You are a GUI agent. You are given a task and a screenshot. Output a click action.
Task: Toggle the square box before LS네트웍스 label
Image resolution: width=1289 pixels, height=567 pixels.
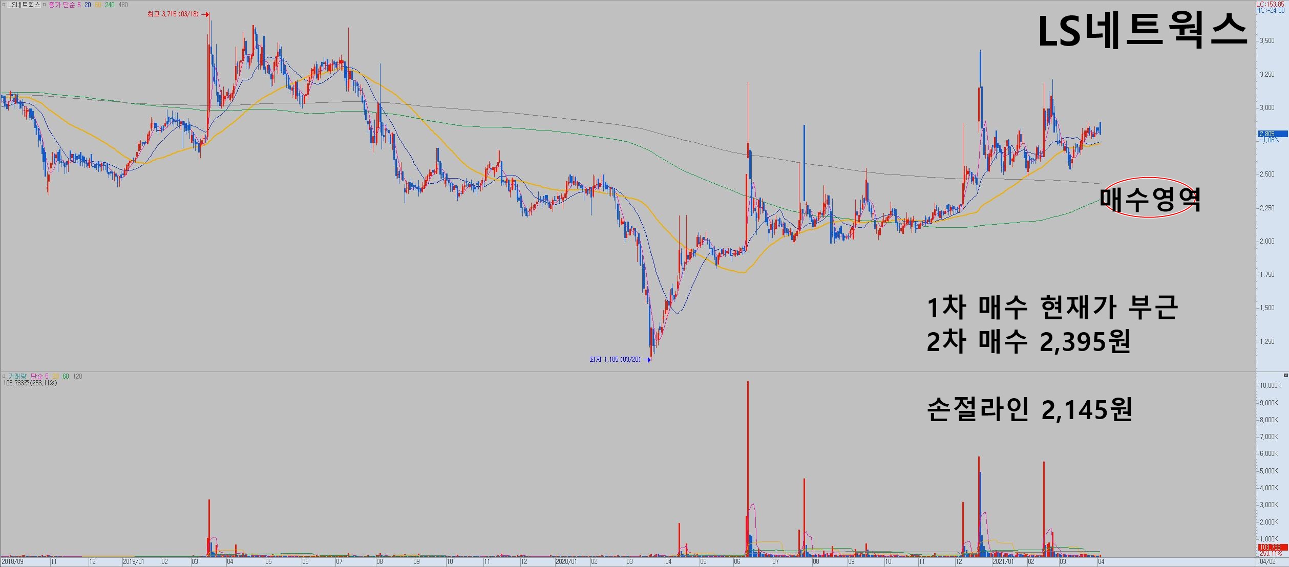pos(4,5)
